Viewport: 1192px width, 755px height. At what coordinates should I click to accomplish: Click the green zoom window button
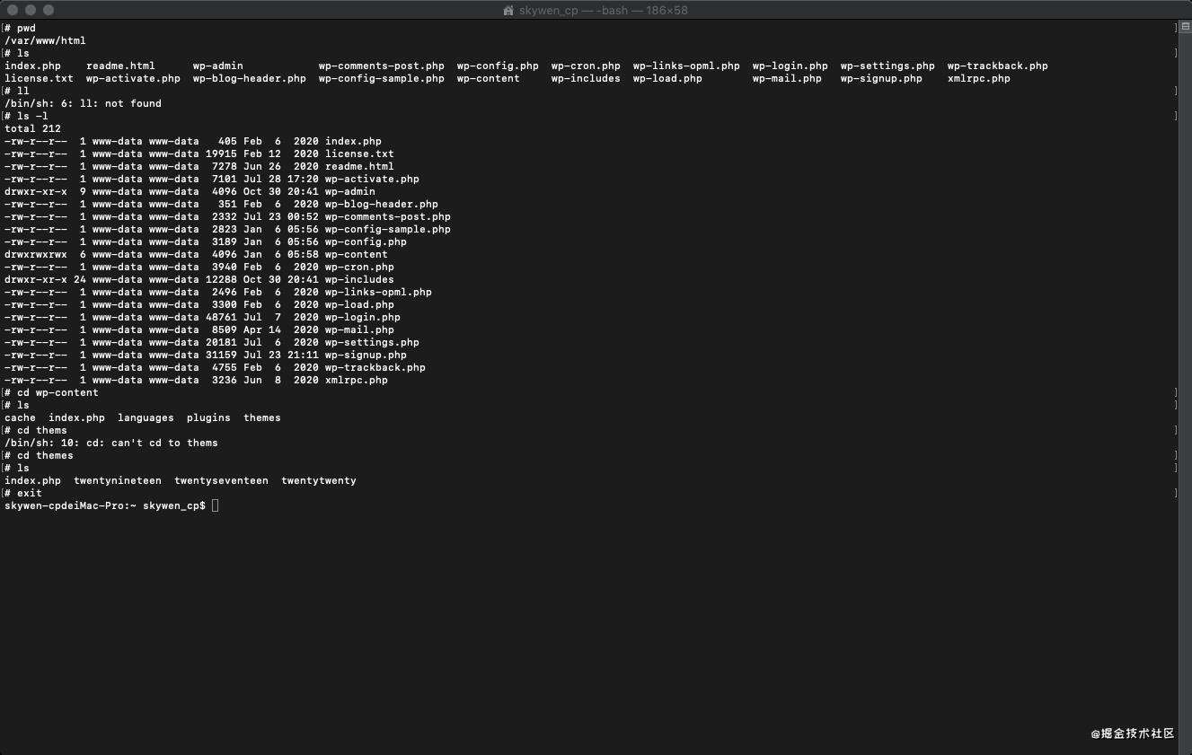[x=49, y=10]
